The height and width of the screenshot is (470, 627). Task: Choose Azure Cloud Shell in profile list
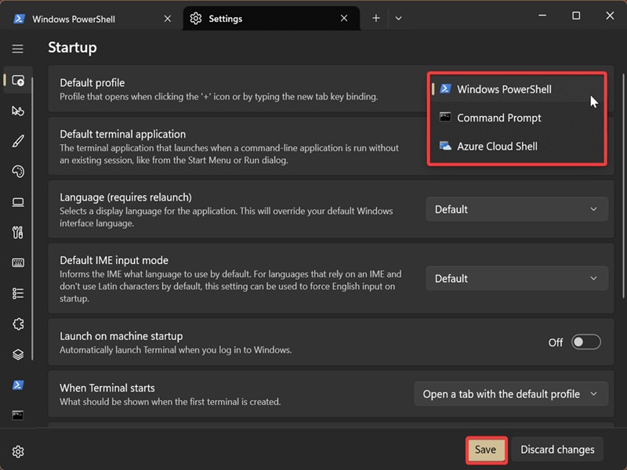(x=516, y=146)
